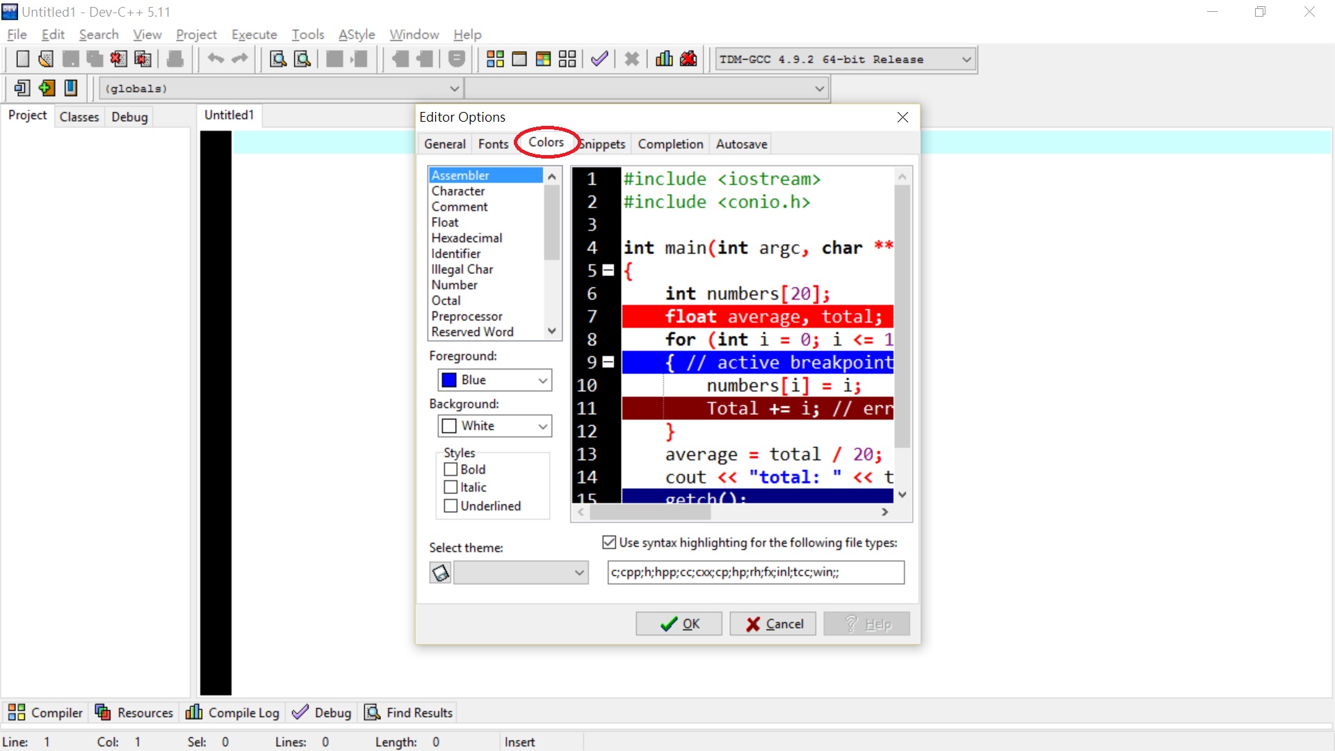The image size is (1335, 751).
Task: Select Comment in the element list
Action: point(460,207)
